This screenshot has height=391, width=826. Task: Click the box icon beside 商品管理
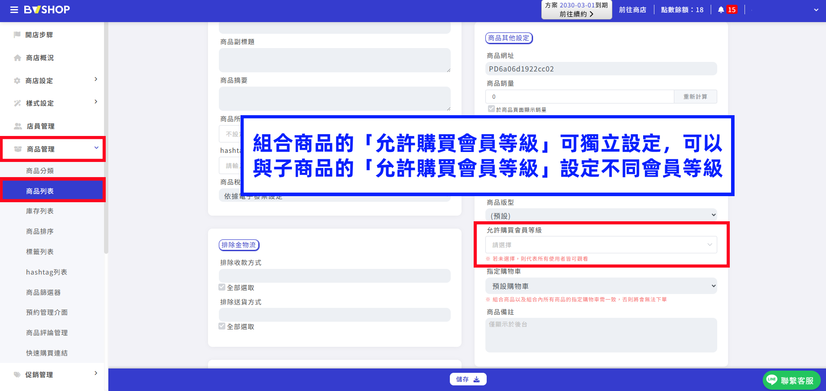pyautogui.click(x=18, y=149)
